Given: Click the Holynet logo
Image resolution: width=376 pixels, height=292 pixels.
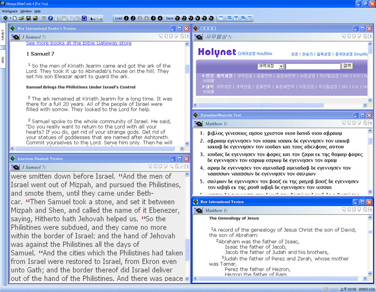Looking at the screenshot, I should coord(217,52).
